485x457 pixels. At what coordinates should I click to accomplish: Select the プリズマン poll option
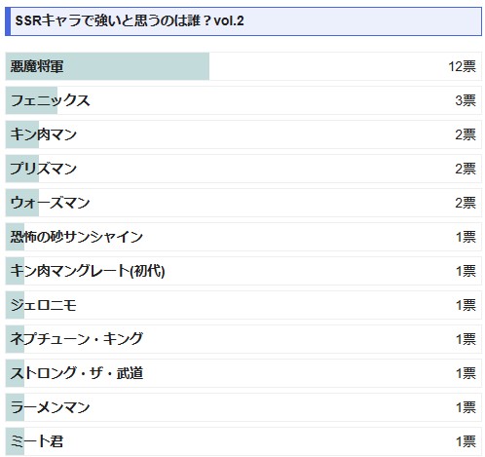(x=243, y=169)
